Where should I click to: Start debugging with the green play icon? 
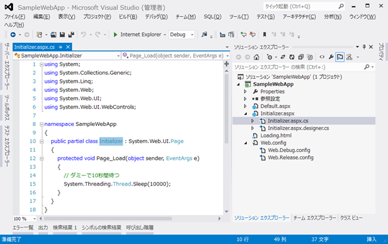click(x=115, y=35)
